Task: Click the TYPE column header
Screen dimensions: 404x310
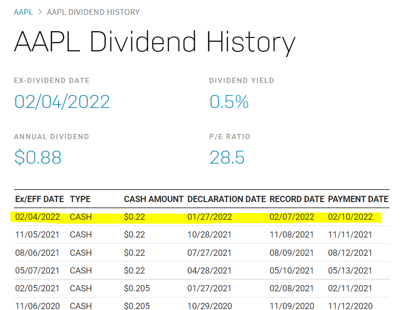Action: (80, 199)
